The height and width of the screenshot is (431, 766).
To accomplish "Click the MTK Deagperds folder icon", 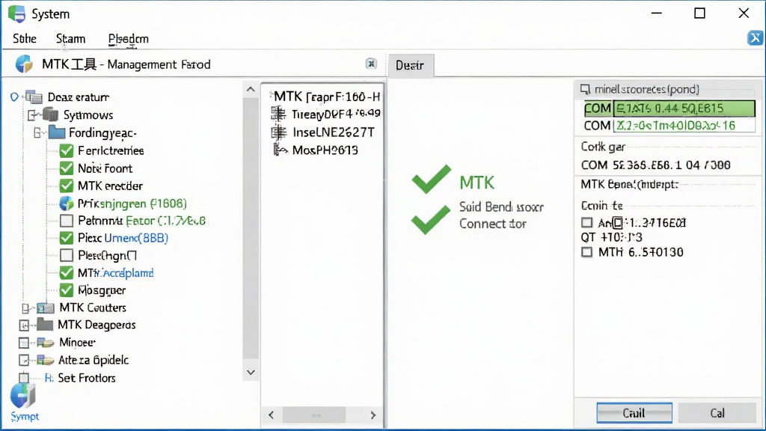I will [45, 325].
